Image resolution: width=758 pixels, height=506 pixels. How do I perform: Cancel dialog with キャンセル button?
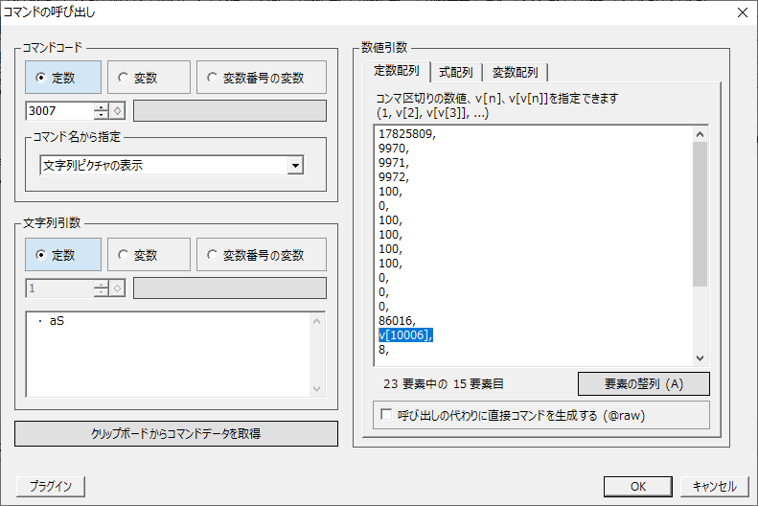pyautogui.click(x=714, y=486)
